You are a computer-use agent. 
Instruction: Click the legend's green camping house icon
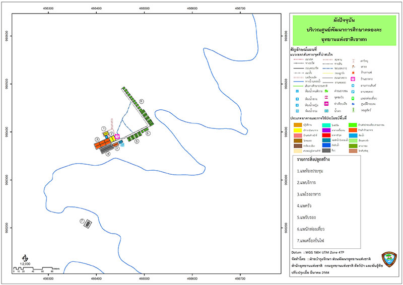[x=326, y=91]
